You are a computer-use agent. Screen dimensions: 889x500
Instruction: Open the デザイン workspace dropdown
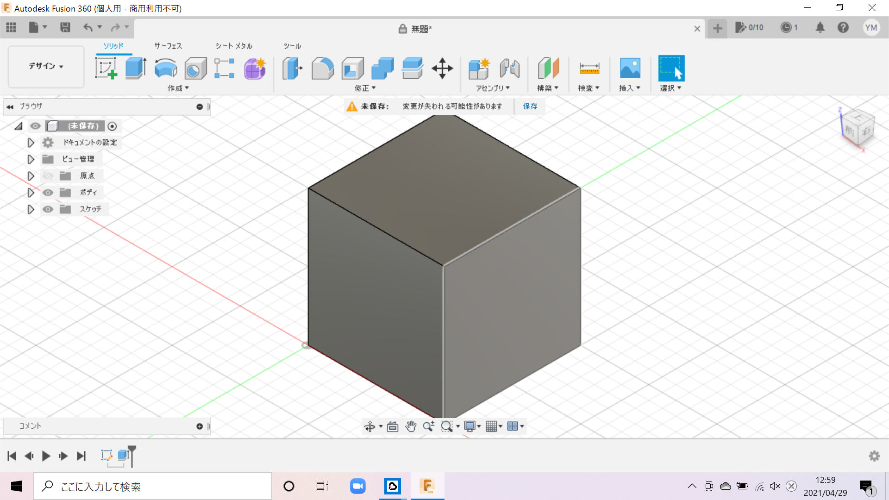[46, 66]
